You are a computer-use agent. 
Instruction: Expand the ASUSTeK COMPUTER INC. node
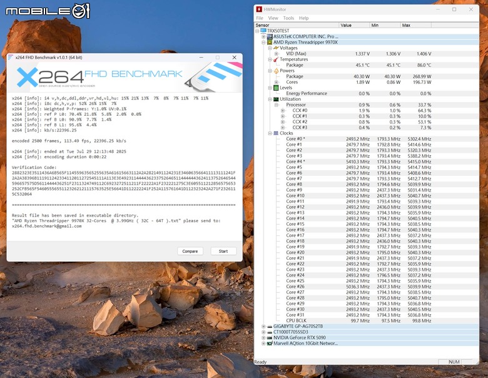click(263, 36)
